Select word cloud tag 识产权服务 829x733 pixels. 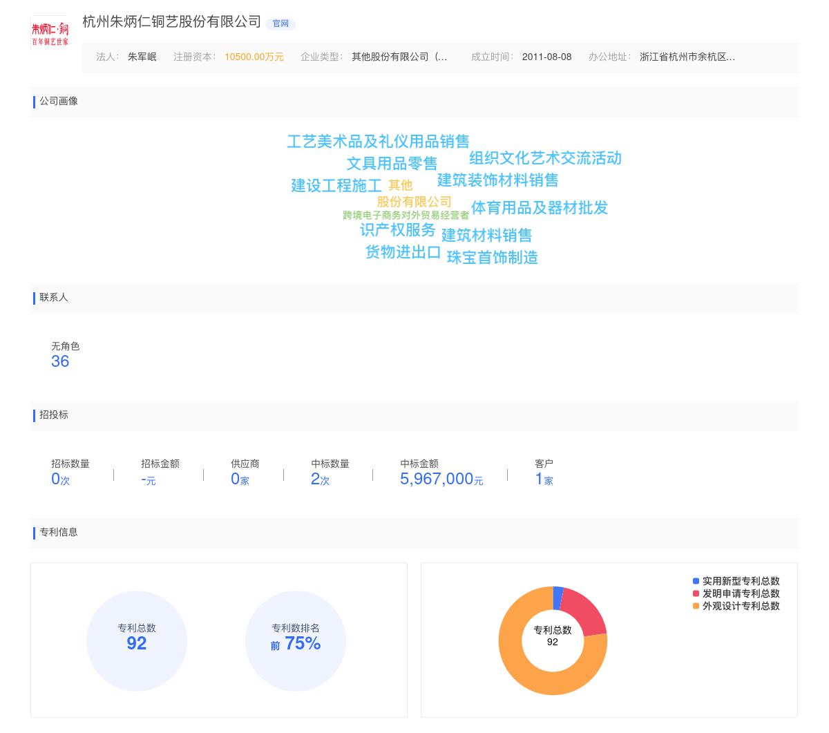[398, 230]
